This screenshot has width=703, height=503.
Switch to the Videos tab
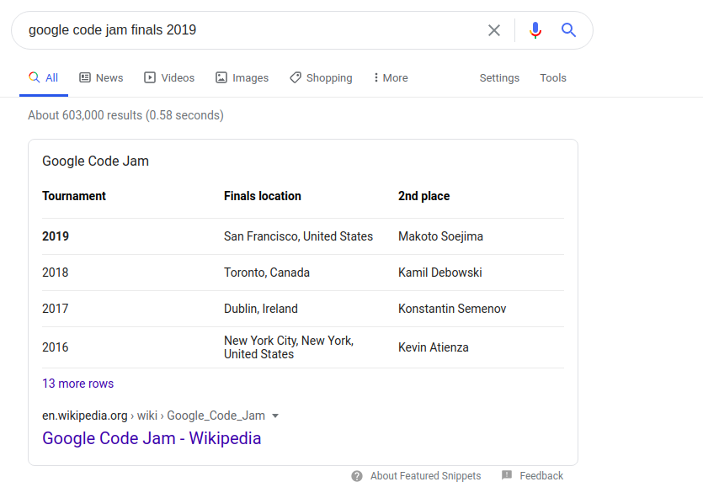[x=169, y=77]
